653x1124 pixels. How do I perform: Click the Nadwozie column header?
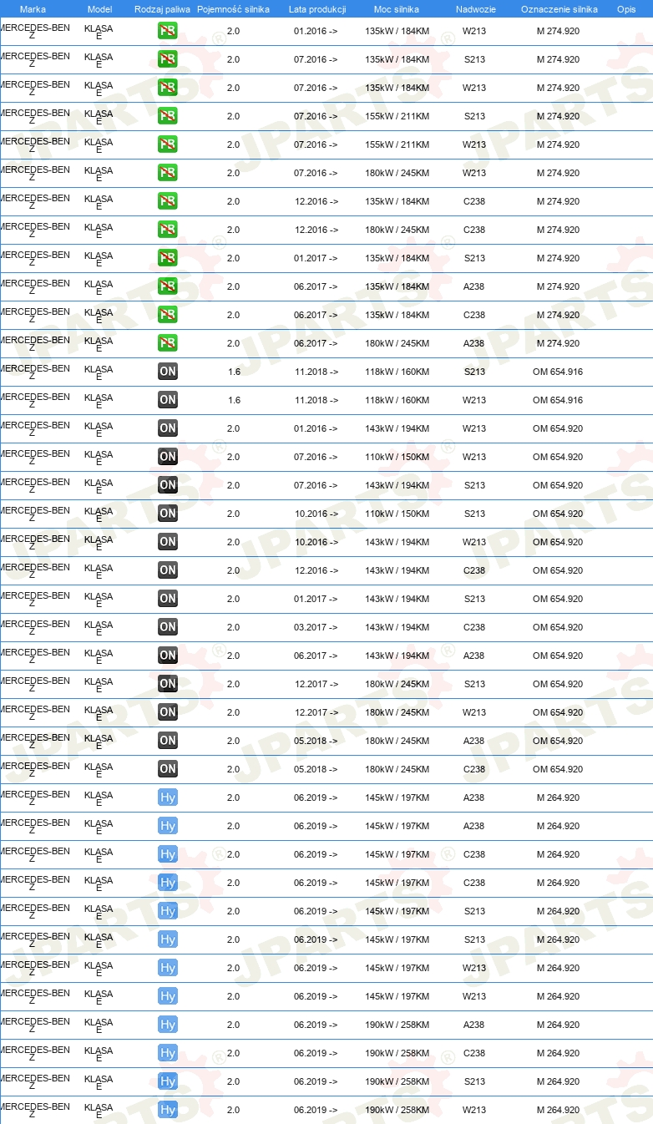pos(475,9)
